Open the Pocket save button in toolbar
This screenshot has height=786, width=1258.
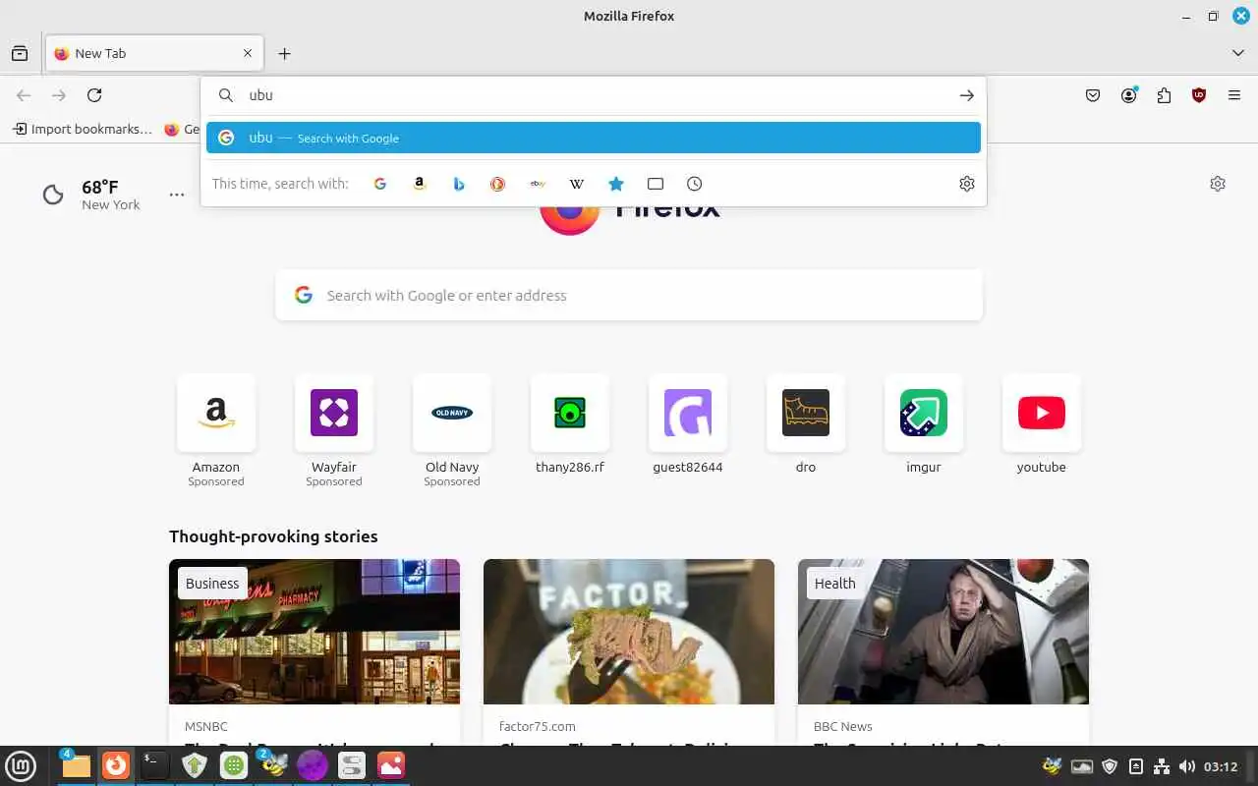1093,95
